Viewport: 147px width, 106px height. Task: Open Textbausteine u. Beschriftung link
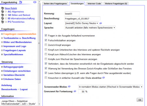point(19,38)
